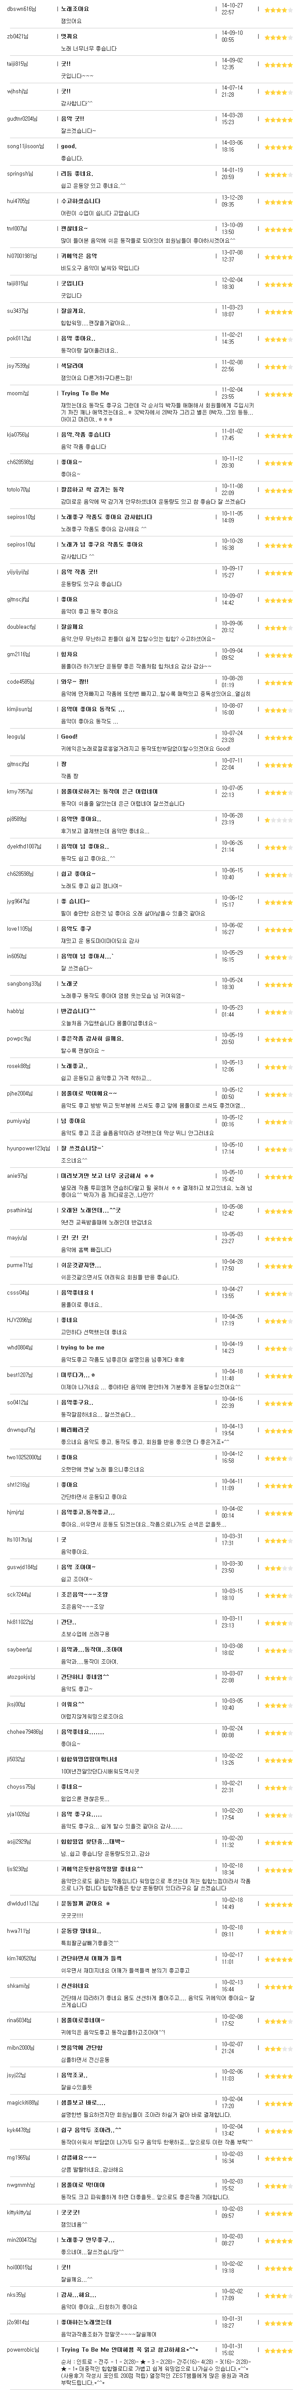Open the 'good,' review title by song11jisoon

[x=69, y=146]
